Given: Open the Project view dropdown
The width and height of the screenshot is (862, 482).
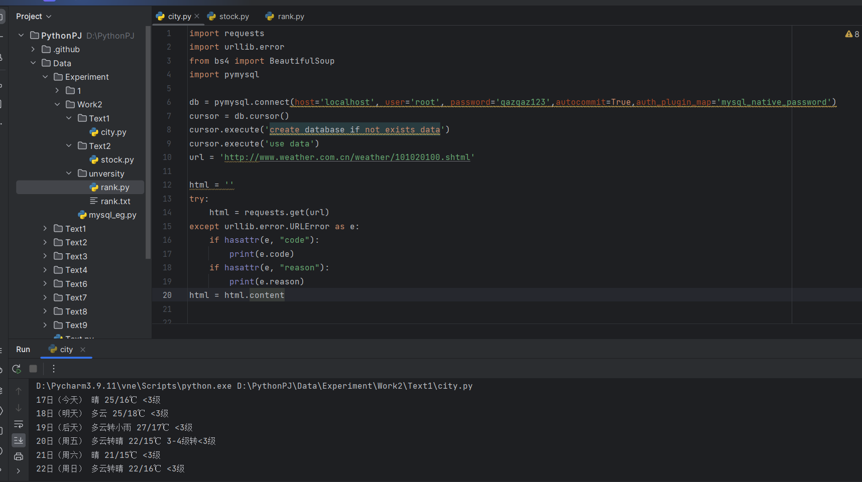Looking at the screenshot, I should tap(34, 17).
